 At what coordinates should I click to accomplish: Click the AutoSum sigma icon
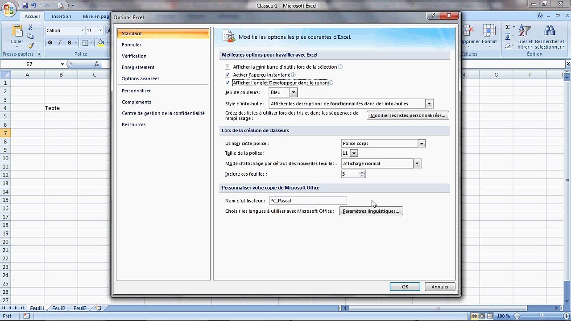click(x=507, y=27)
